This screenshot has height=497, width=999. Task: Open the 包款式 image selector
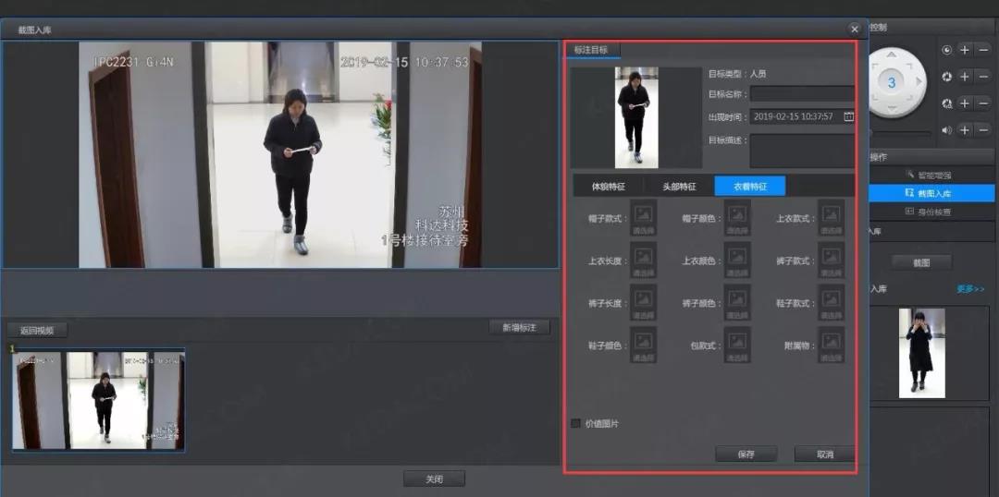737,345
